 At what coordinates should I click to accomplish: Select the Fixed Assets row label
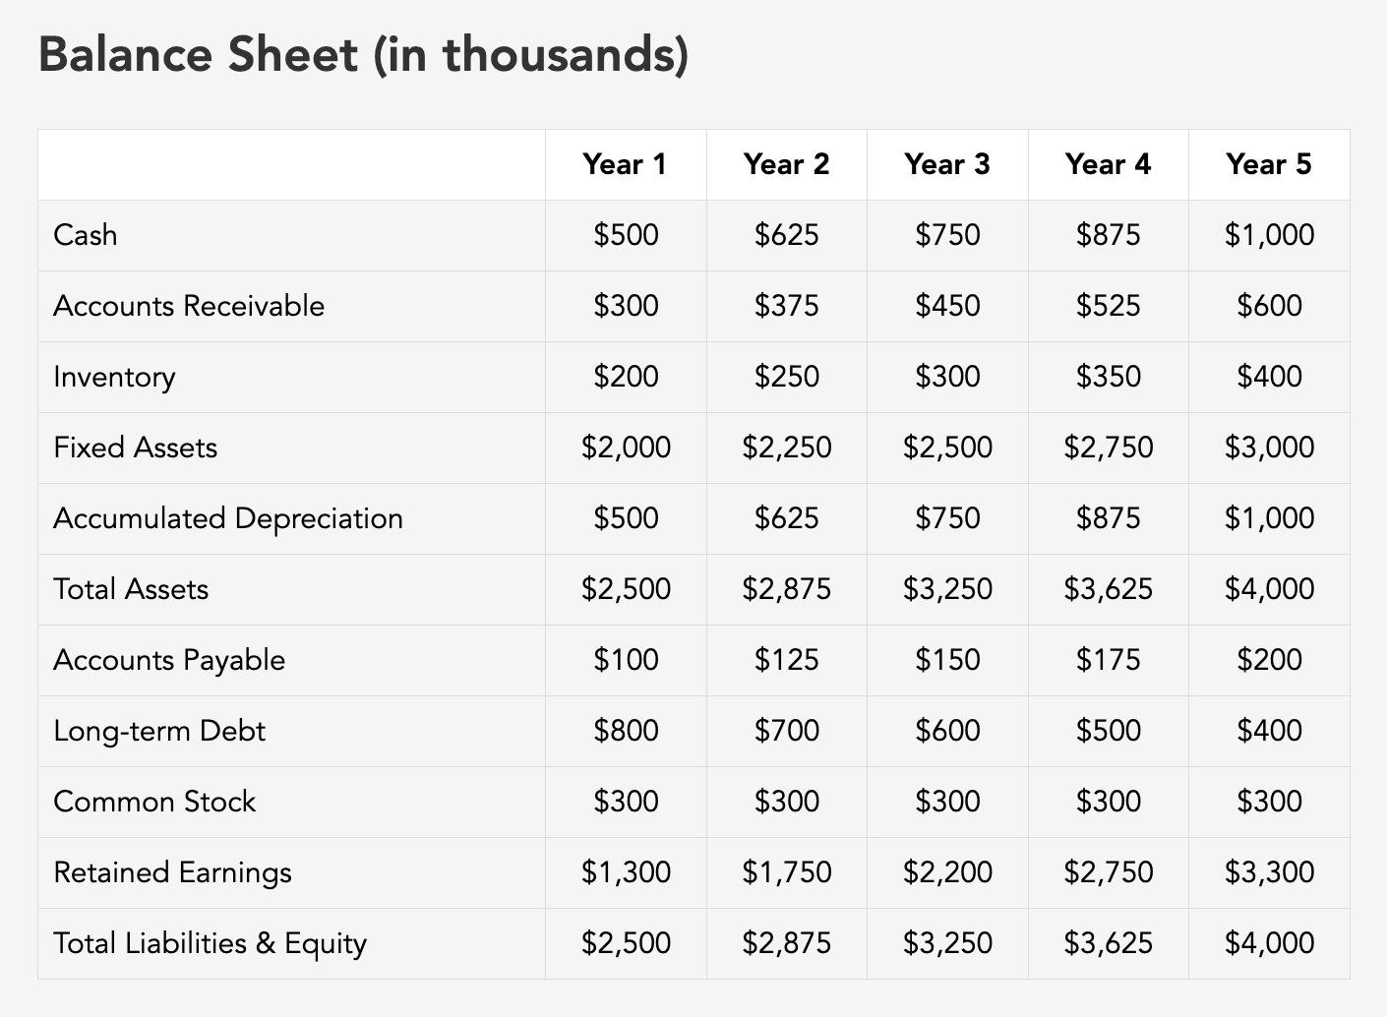pos(135,448)
